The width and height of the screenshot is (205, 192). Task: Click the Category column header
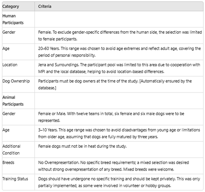(x=11, y=6)
